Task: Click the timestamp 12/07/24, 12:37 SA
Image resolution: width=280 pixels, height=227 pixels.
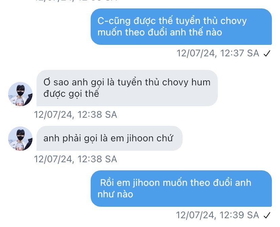Action: pyautogui.click(x=218, y=53)
